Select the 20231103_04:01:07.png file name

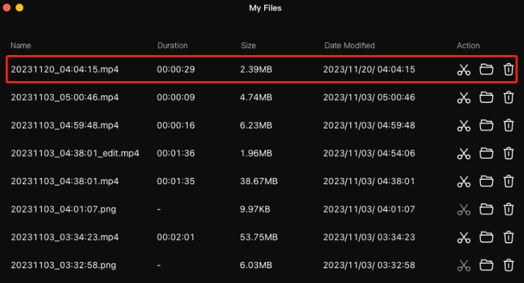point(64,210)
